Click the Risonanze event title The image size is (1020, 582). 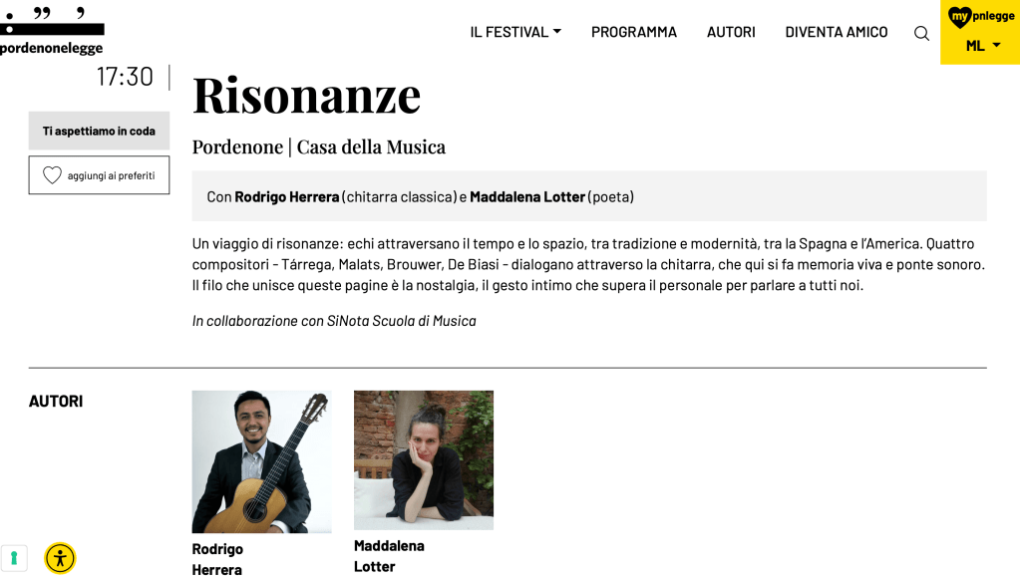click(x=307, y=95)
